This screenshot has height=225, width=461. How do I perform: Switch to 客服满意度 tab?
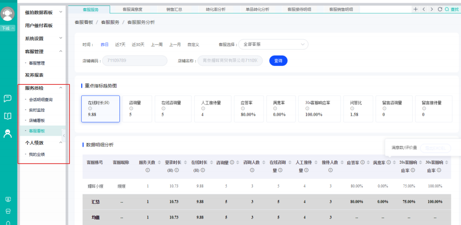pyautogui.click(x=132, y=9)
